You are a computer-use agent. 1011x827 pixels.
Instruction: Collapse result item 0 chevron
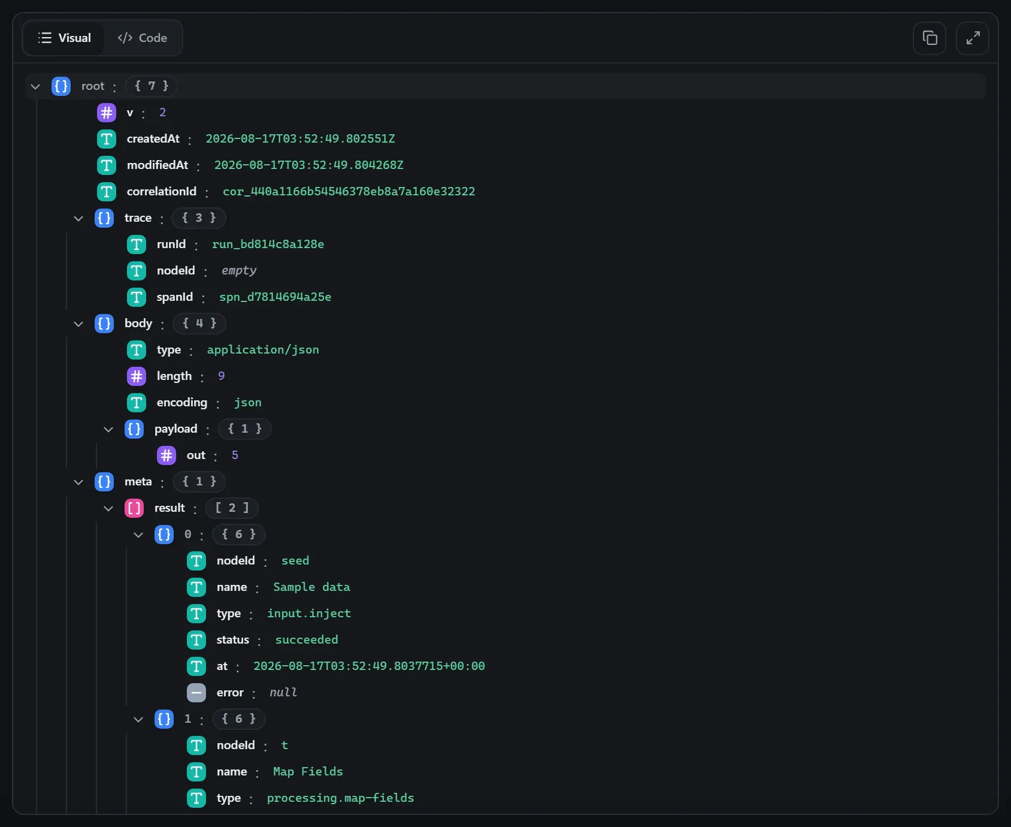pyautogui.click(x=138, y=535)
